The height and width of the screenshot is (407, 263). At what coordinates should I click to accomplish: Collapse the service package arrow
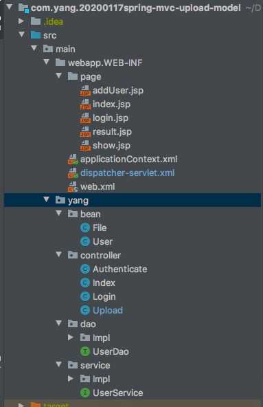(59, 364)
